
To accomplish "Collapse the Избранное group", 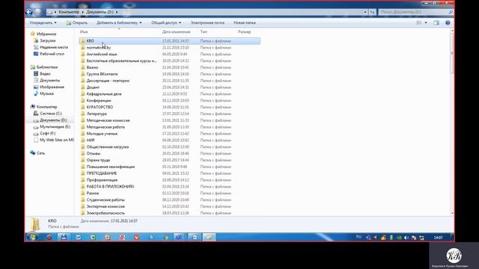I will (46, 34).
